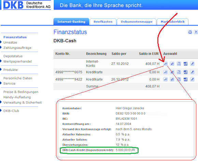This screenshot has width=198, height=161.
Task: Open Verwaltung & Sicherheit in the sidebar
Action: pos(23,102)
